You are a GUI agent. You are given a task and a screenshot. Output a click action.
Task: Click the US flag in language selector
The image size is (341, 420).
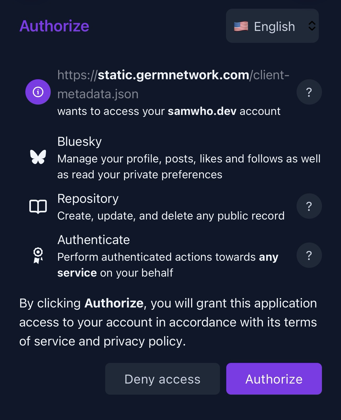click(241, 26)
